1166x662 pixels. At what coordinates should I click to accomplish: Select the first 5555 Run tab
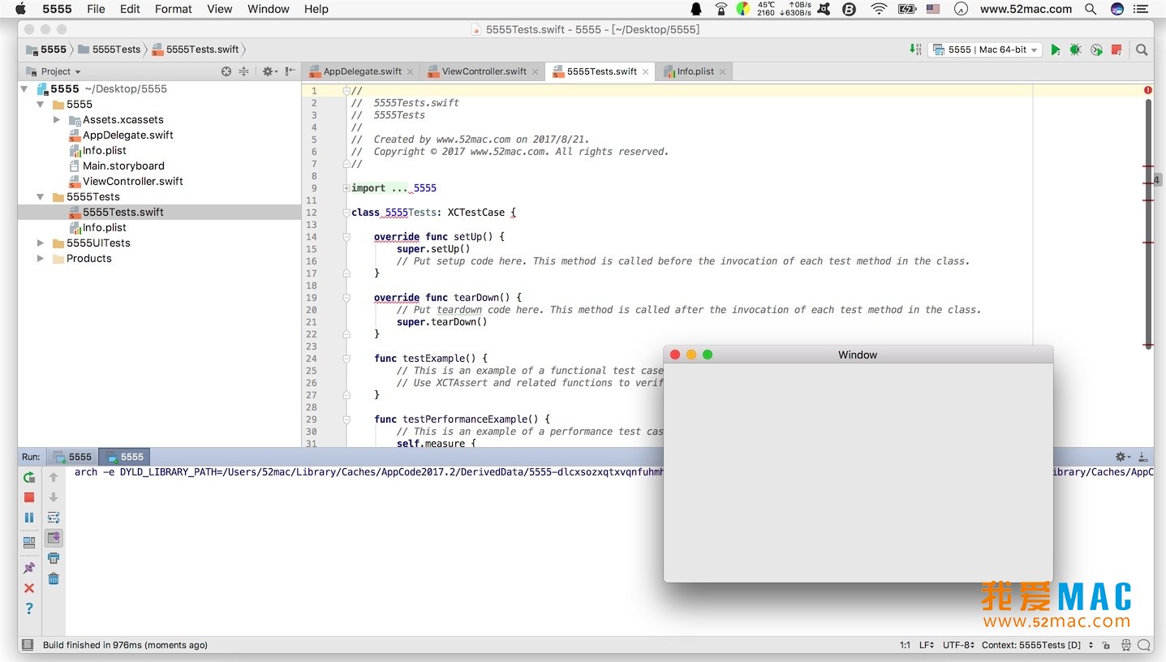point(73,457)
